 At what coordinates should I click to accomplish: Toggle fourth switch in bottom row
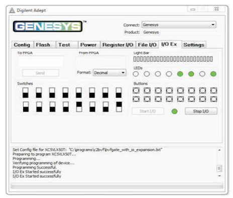tap(66, 107)
